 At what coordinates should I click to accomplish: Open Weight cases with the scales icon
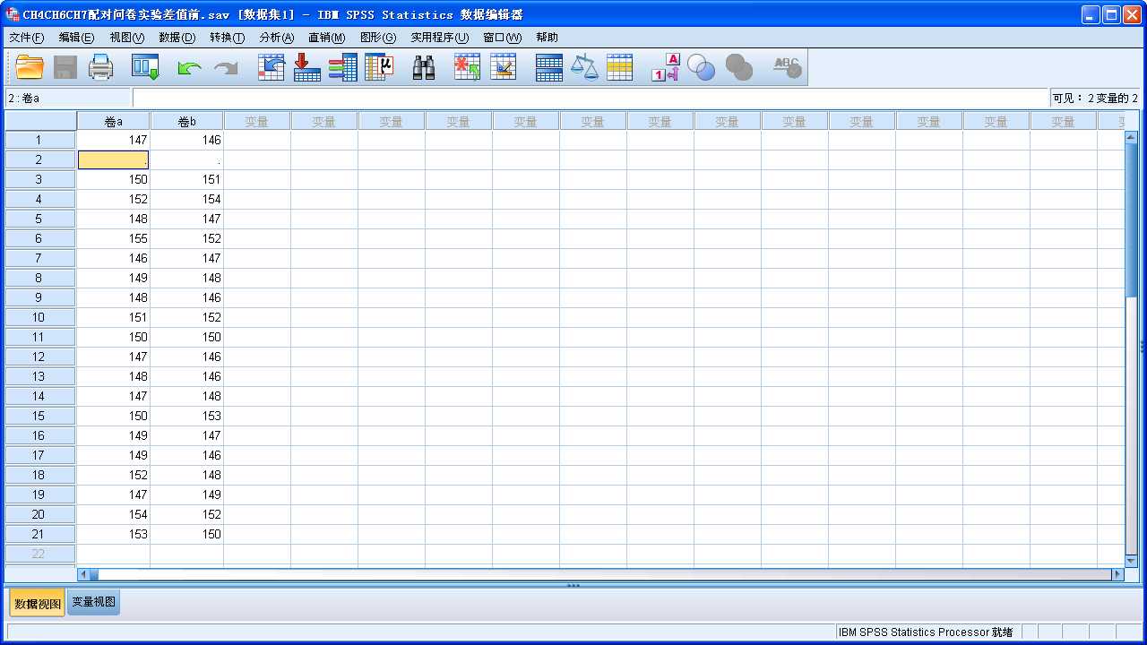pyautogui.click(x=584, y=67)
